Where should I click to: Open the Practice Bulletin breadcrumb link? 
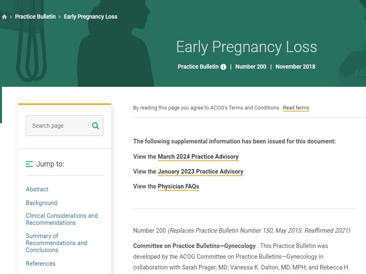pyautogui.click(x=35, y=17)
